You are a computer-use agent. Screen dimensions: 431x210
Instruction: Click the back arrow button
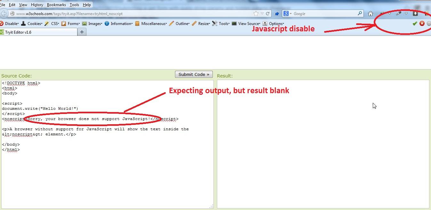click(x=4, y=13)
